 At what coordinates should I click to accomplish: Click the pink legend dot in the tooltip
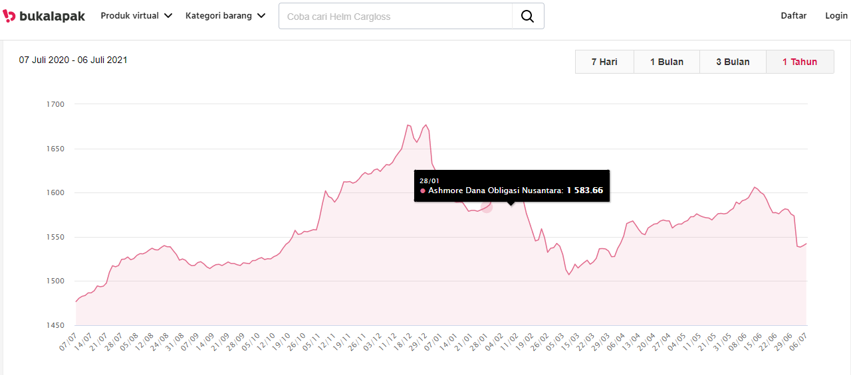(x=423, y=190)
